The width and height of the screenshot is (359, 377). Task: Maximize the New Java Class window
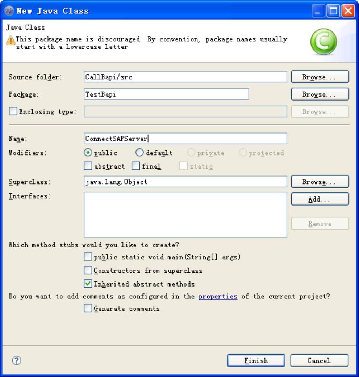(333, 11)
